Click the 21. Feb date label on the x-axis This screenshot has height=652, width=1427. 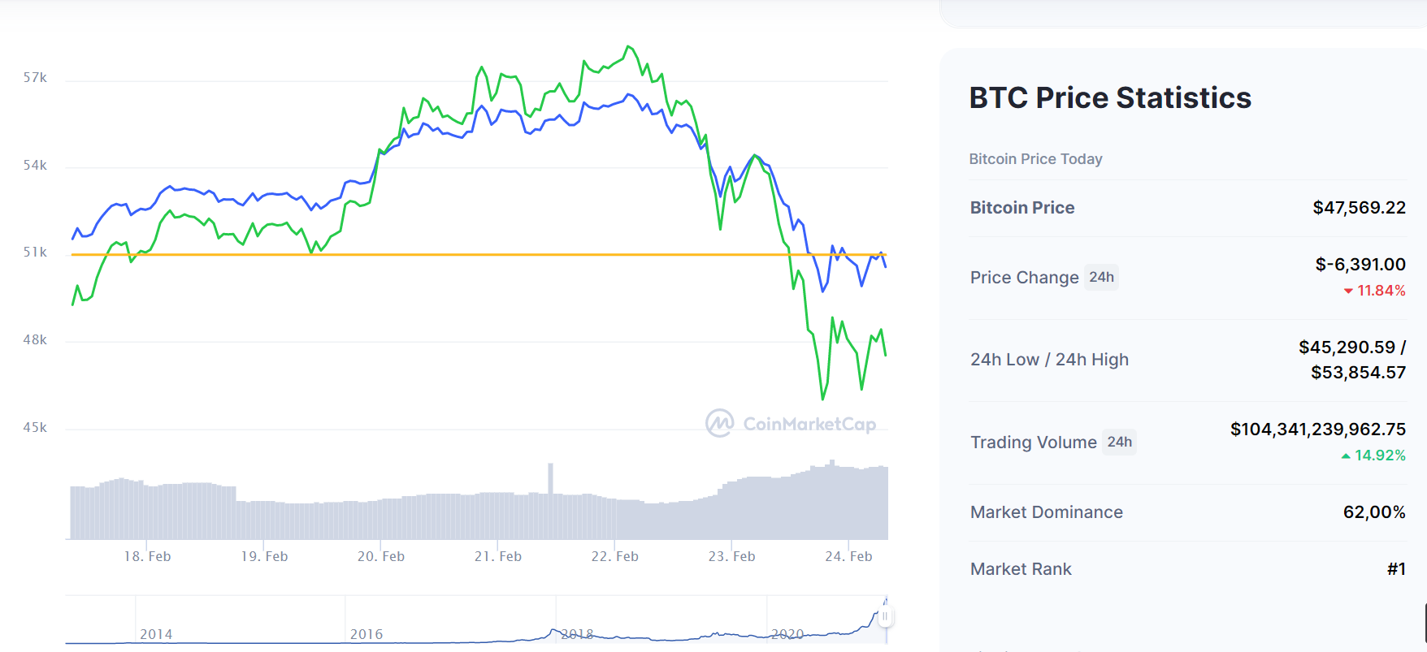pos(498,556)
